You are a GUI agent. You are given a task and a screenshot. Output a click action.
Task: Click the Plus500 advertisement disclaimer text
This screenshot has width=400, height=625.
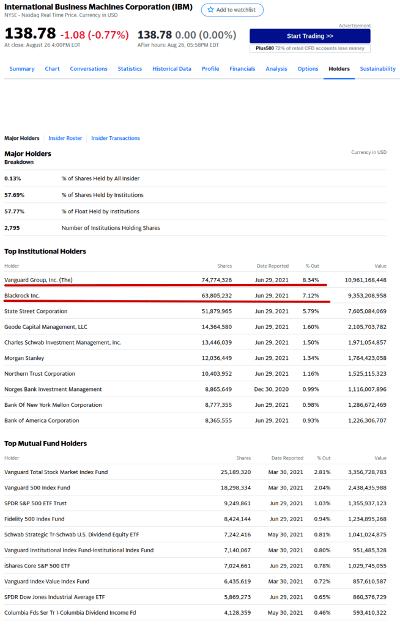coord(309,48)
